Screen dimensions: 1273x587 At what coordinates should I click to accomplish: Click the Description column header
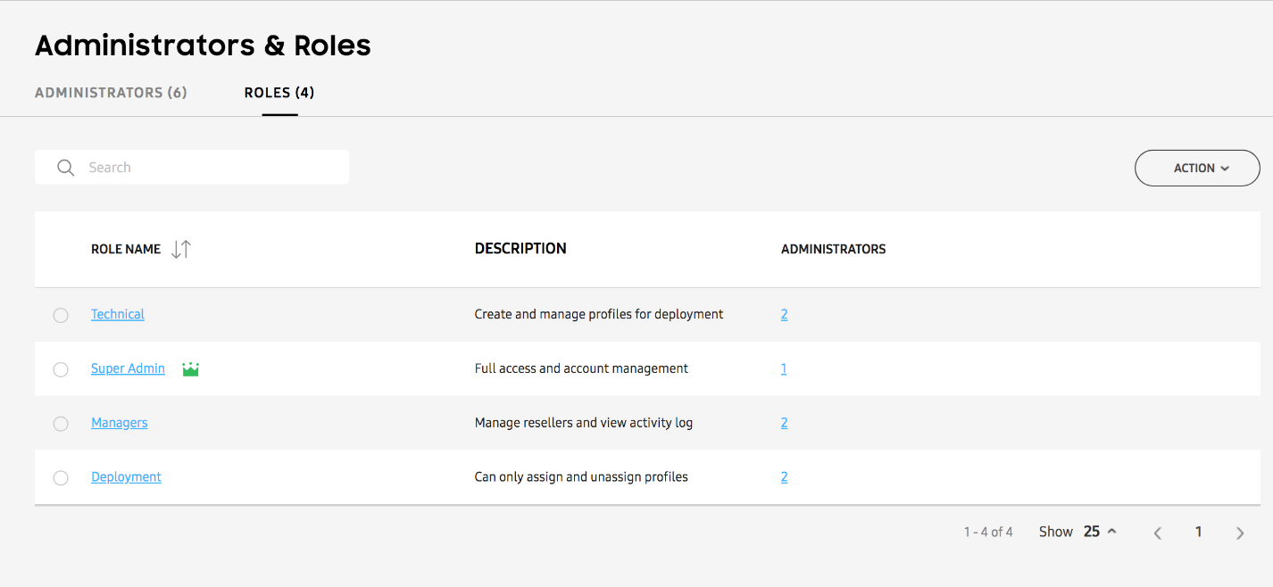pyautogui.click(x=520, y=249)
